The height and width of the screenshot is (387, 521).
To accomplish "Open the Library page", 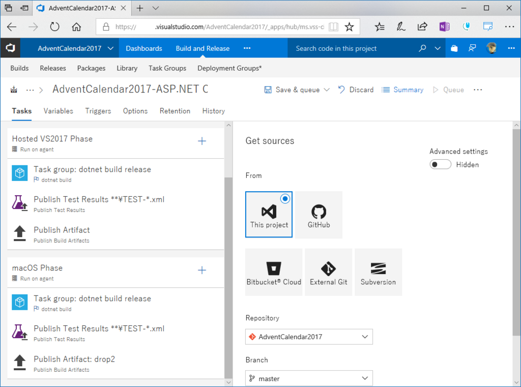I will (x=127, y=68).
